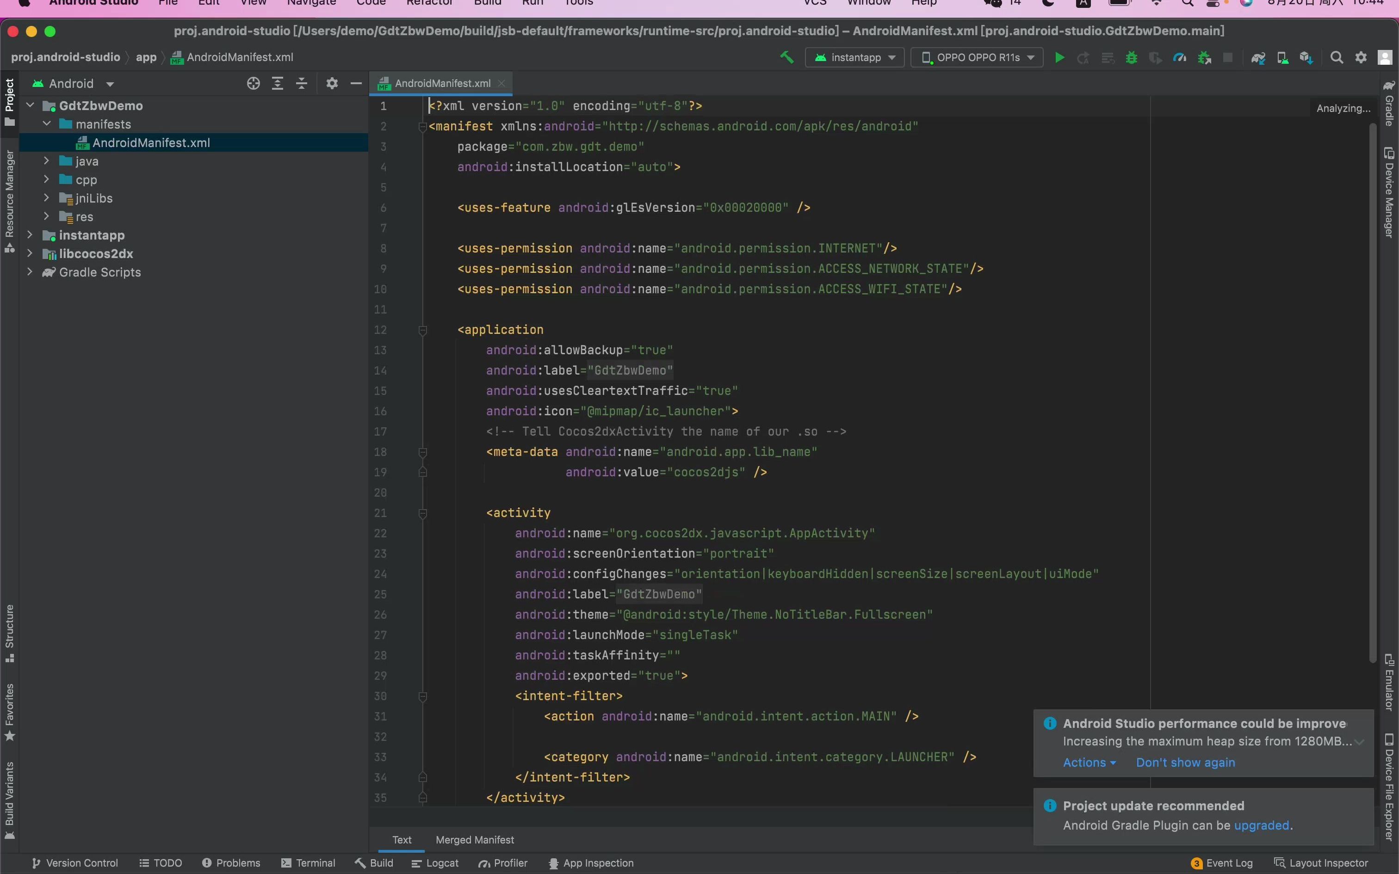Sync project with Gradle files elephant icon
Image resolution: width=1399 pixels, height=874 pixels.
click(1258, 57)
